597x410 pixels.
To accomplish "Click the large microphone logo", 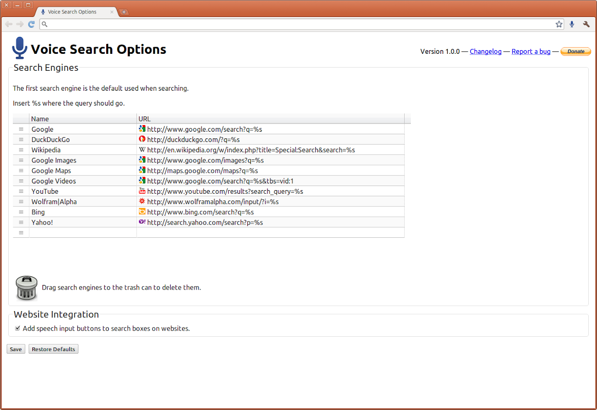I will (x=19, y=48).
